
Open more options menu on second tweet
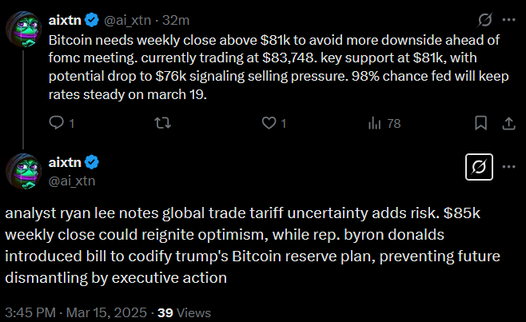pyautogui.click(x=508, y=167)
